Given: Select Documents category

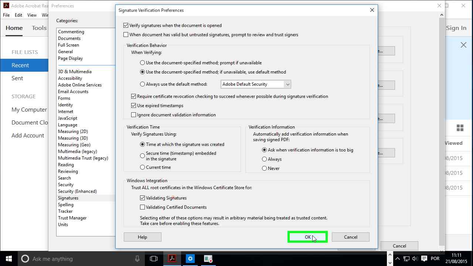Looking at the screenshot, I should (x=69, y=38).
